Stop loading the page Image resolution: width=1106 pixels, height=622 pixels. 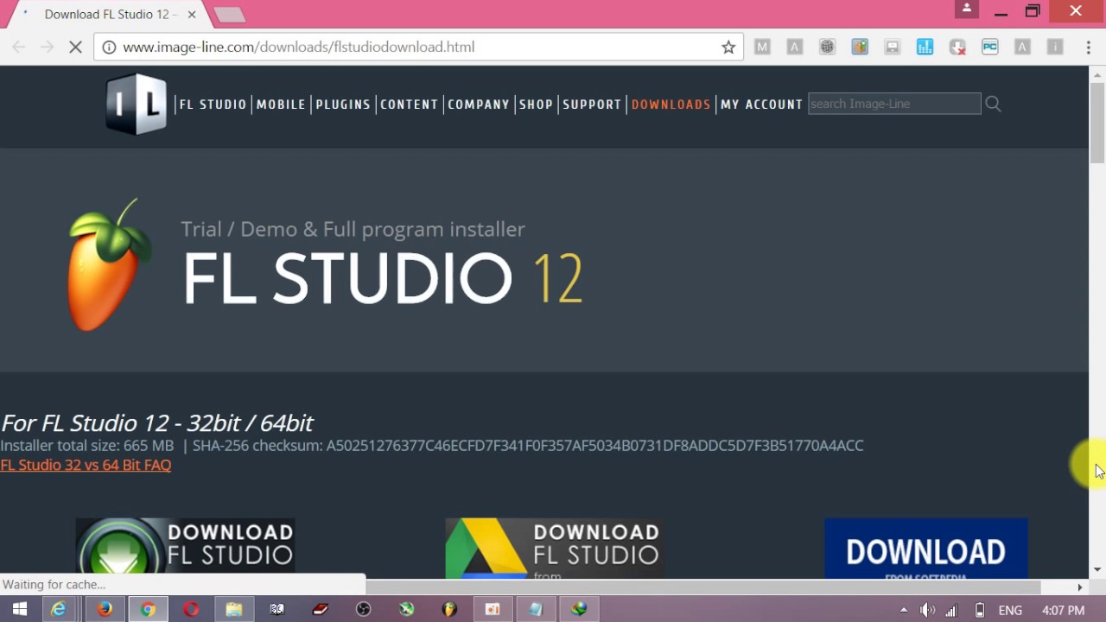click(x=75, y=48)
